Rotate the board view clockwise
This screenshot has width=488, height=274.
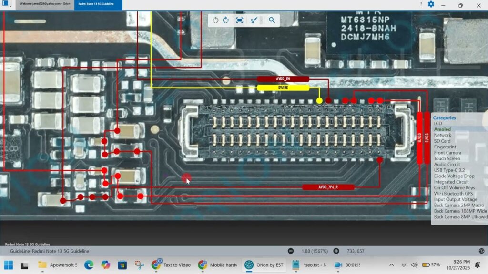pos(226,20)
